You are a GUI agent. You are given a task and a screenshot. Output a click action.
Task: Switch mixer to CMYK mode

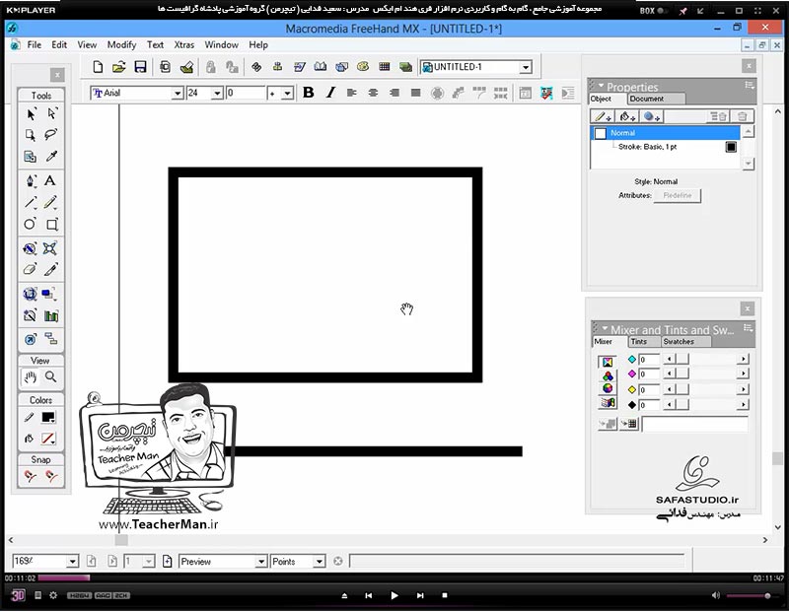[x=608, y=362]
